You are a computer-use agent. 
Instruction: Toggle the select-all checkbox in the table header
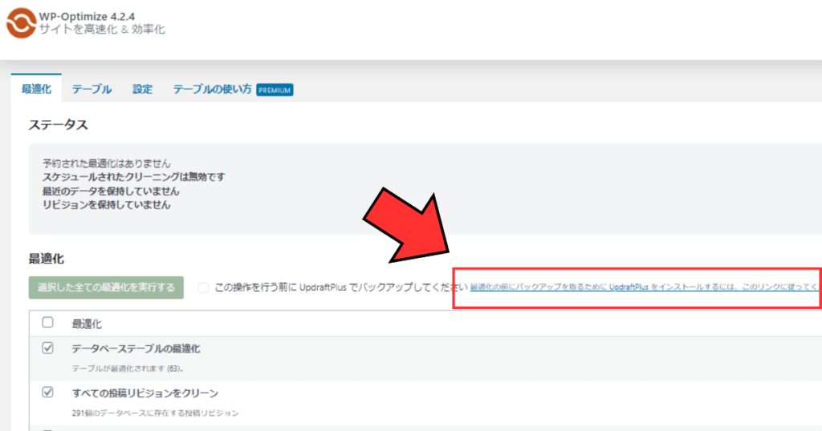47,323
